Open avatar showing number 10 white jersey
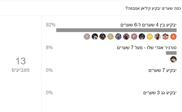 (95, 37)
